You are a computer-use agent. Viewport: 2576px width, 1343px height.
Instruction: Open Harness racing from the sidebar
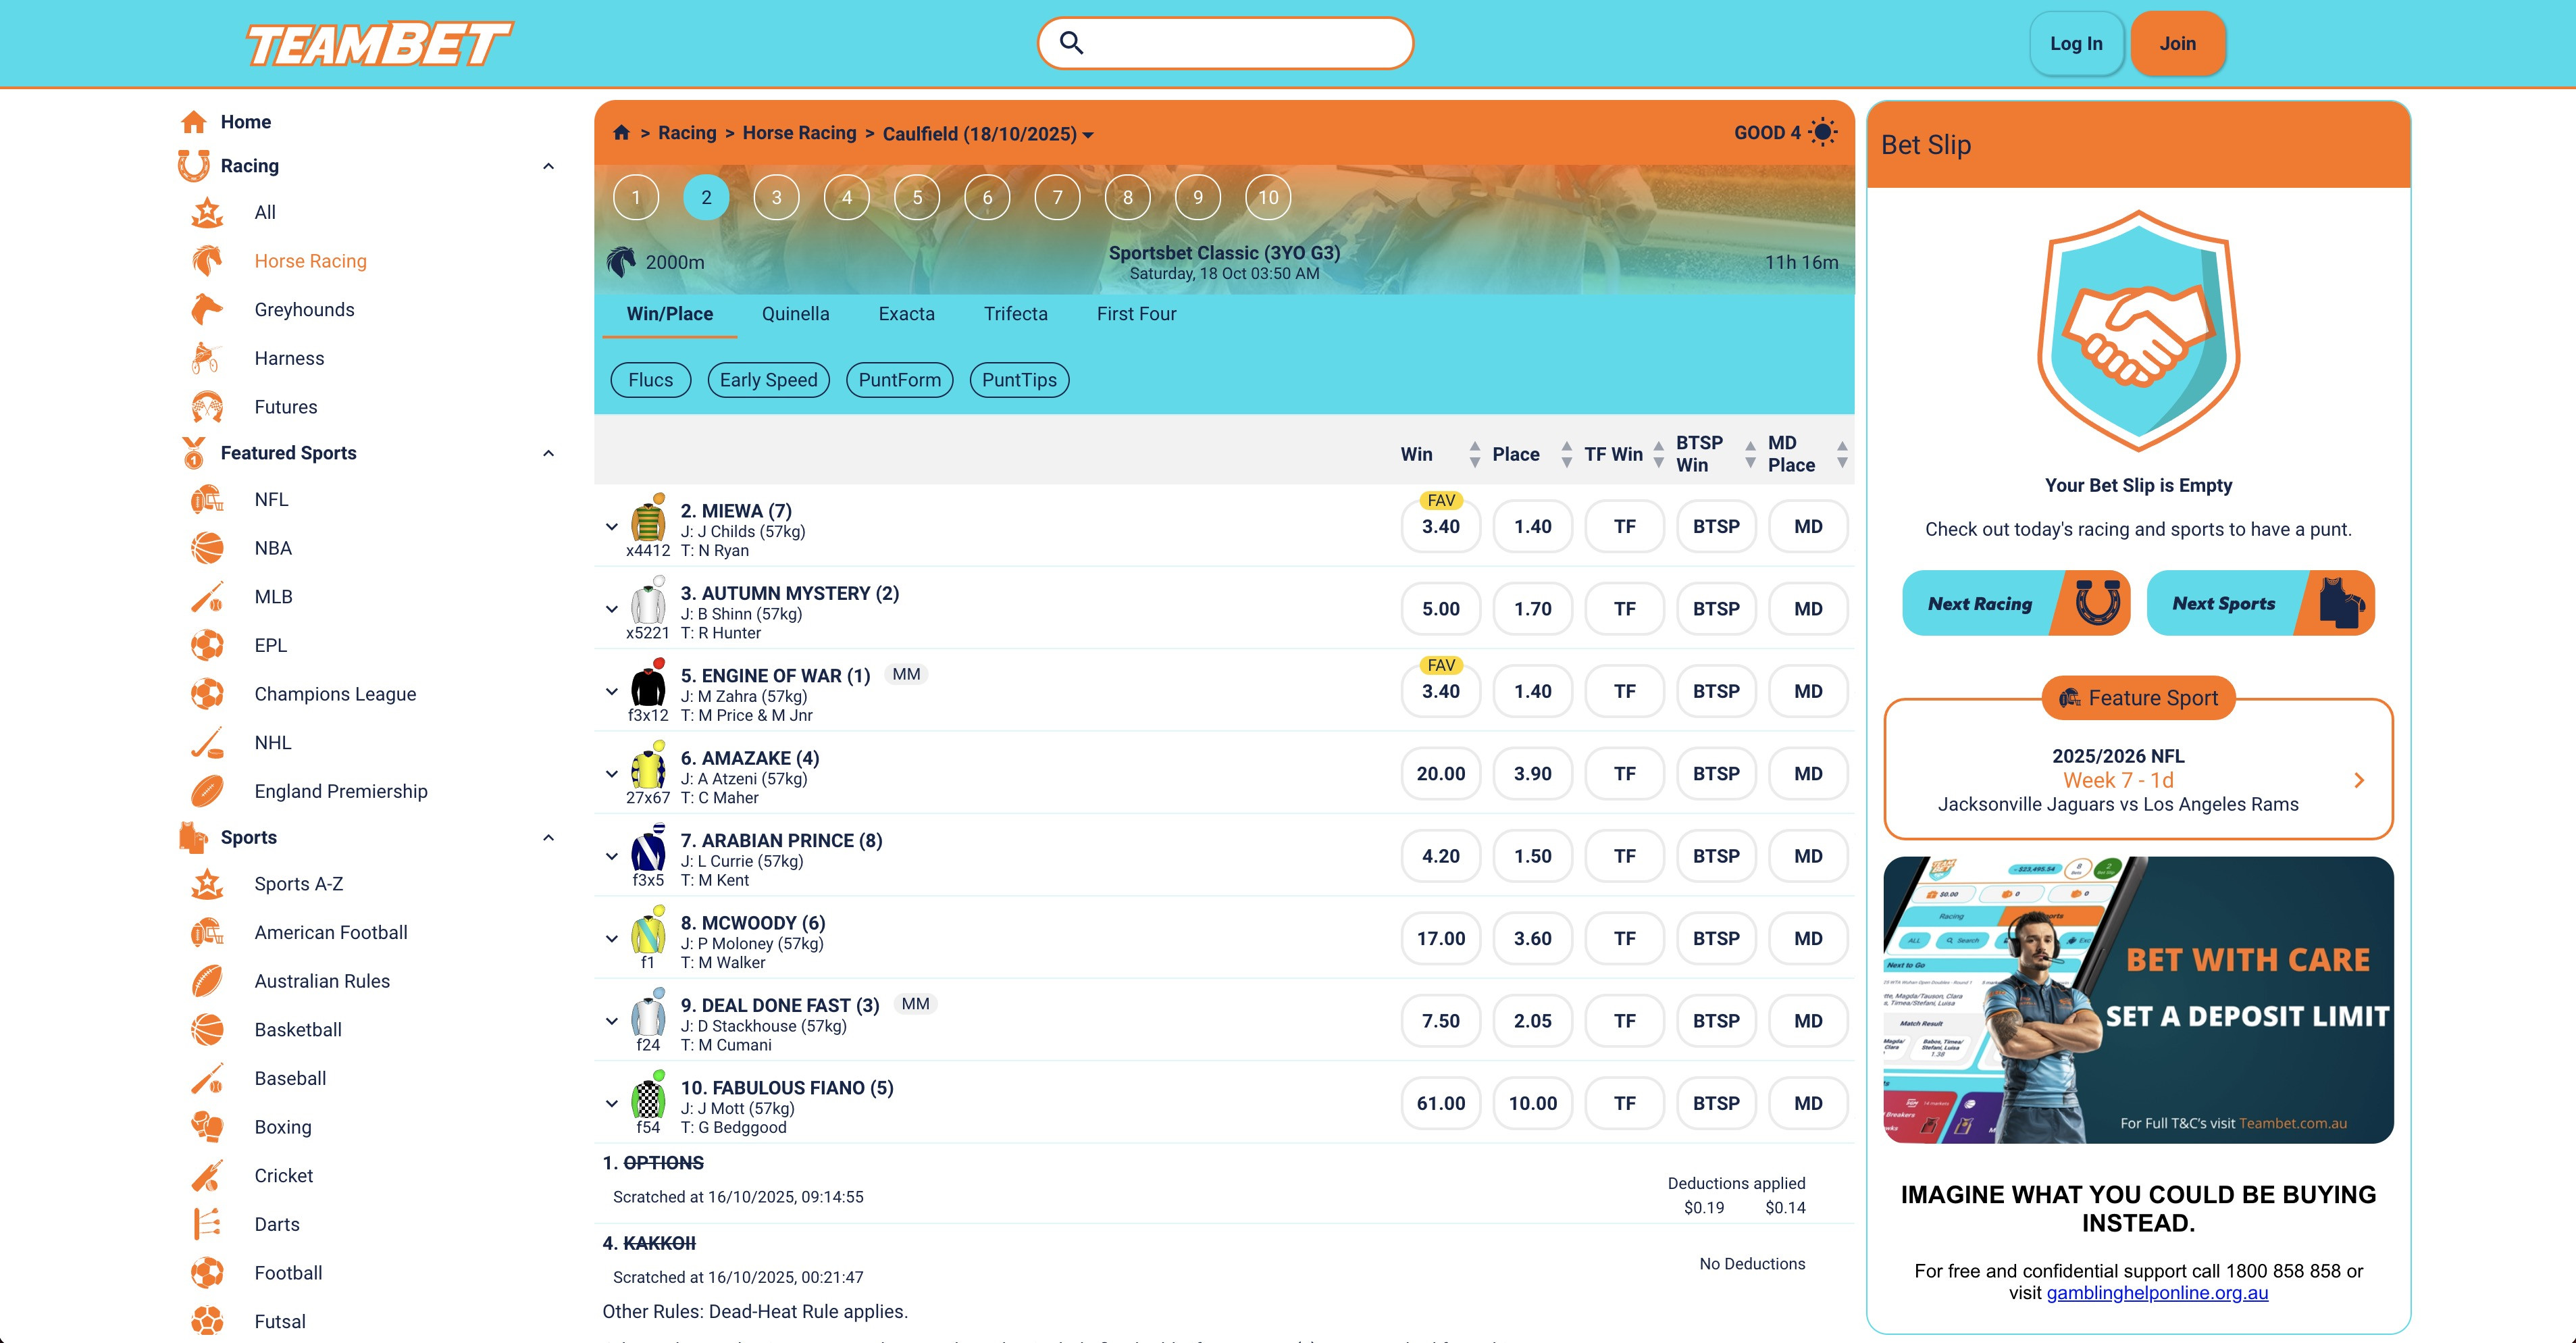click(289, 358)
